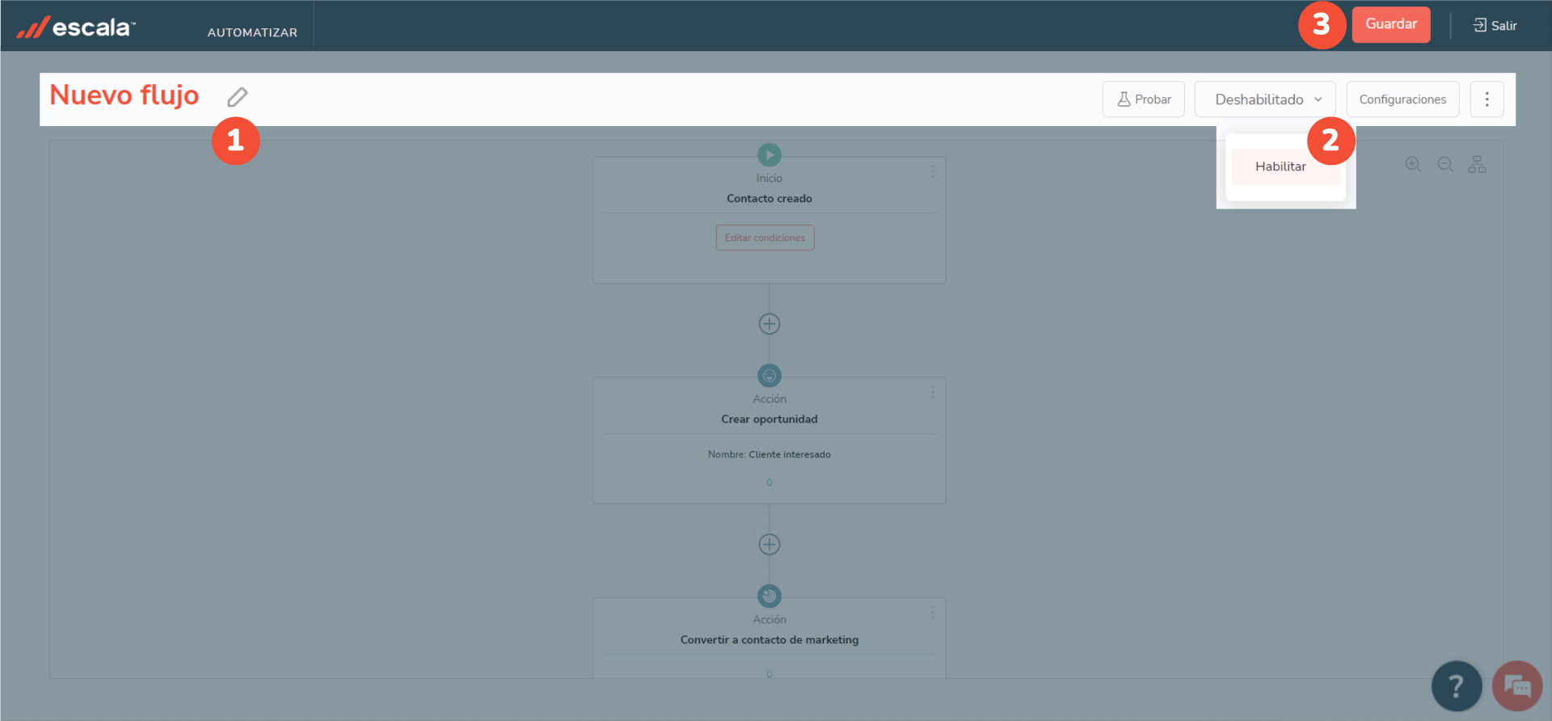Open options menu on Contacto creado card
The image size is (1552, 721).
click(x=932, y=171)
